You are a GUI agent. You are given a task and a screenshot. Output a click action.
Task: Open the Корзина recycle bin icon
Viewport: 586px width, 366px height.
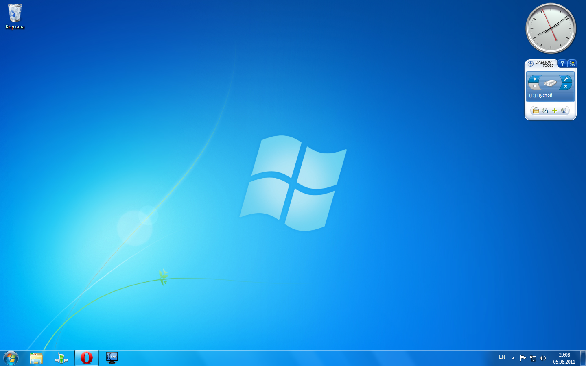15,17
